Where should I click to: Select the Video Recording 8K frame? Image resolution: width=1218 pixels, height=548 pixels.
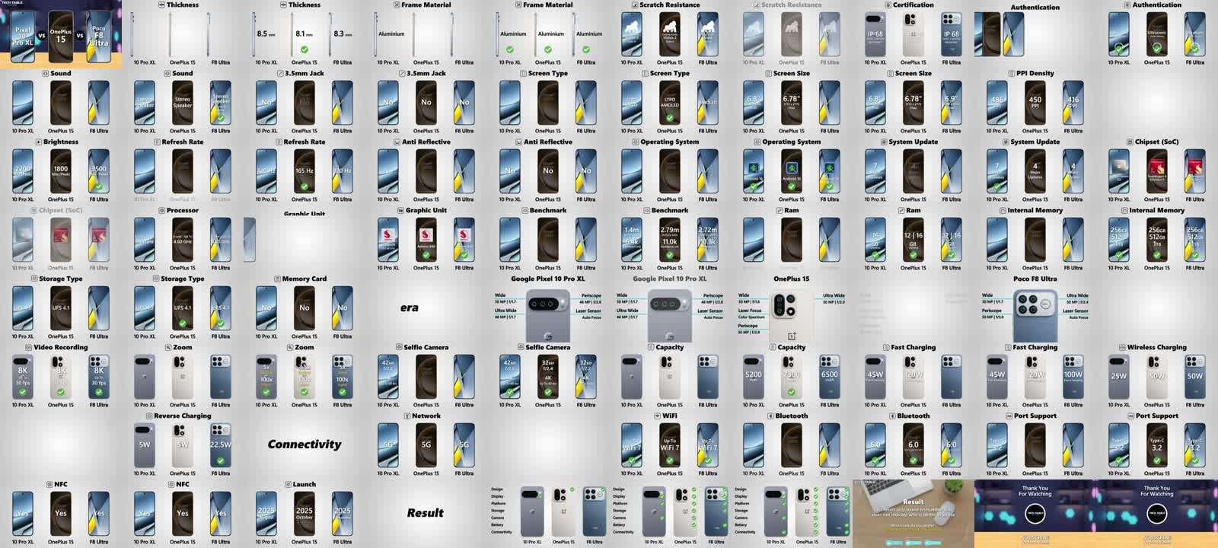[61, 377]
